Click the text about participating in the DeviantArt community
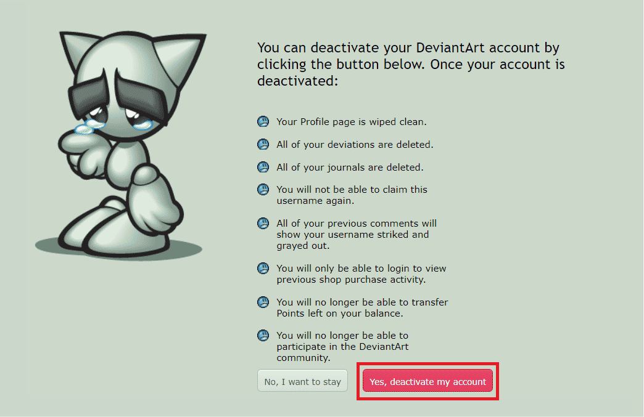644x417 pixels. click(342, 347)
